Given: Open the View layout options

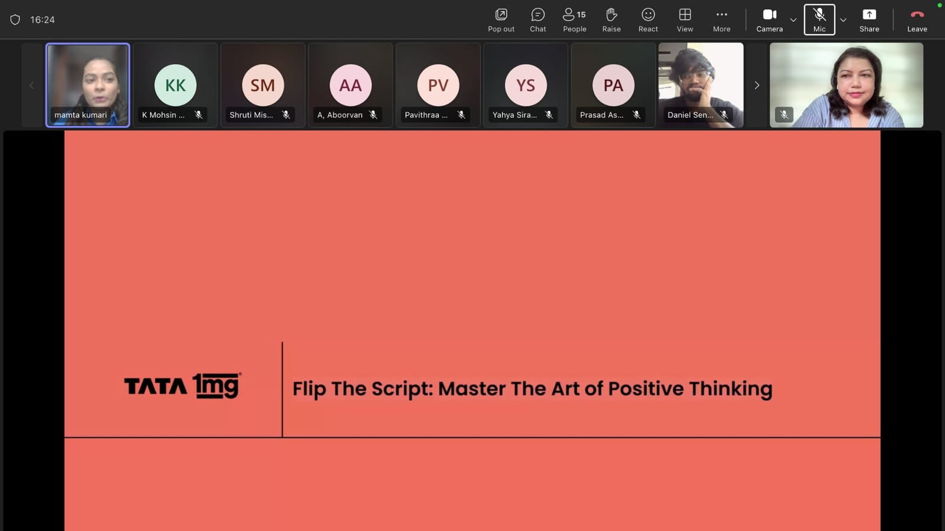Looking at the screenshot, I should [x=685, y=19].
